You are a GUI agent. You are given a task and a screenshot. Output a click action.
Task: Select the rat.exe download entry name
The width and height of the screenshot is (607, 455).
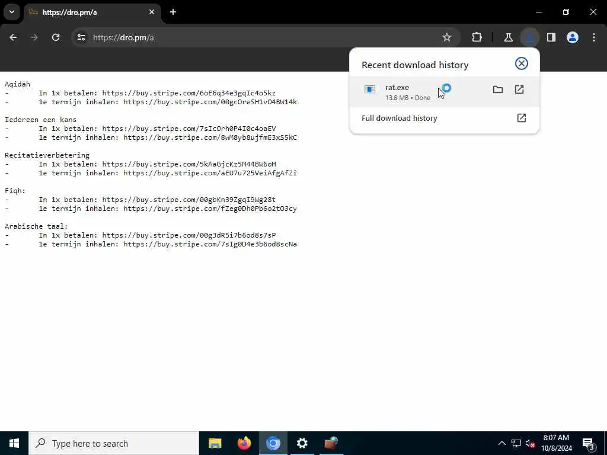click(397, 88)
